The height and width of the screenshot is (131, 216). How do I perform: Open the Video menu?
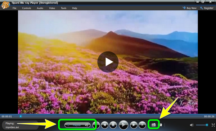(x=52, y=8)
